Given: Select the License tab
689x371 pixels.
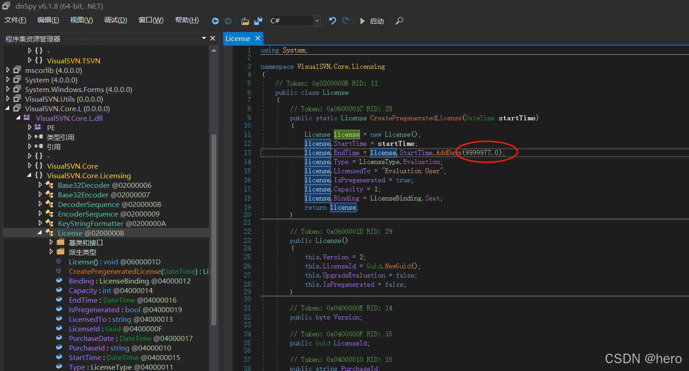Looking at the screenshot, I should (238, 39).
